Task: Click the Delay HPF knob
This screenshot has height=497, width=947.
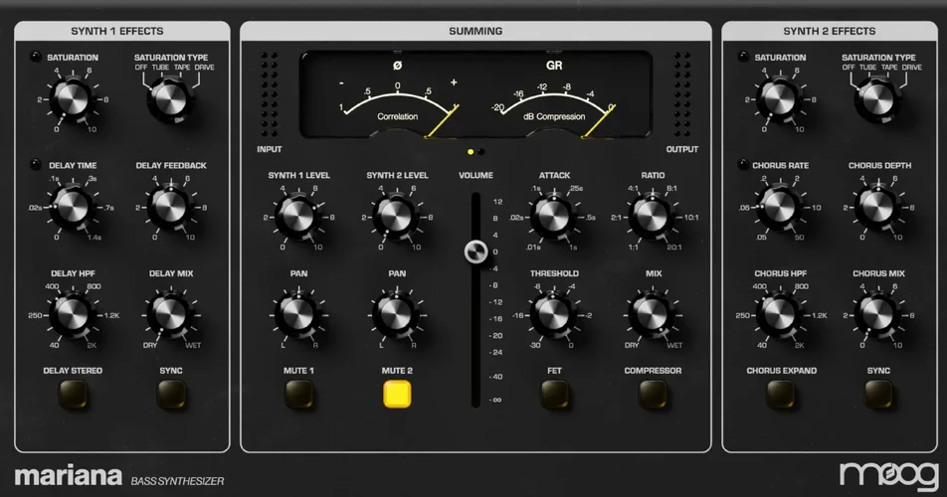Action: click(x=72, y=315)
